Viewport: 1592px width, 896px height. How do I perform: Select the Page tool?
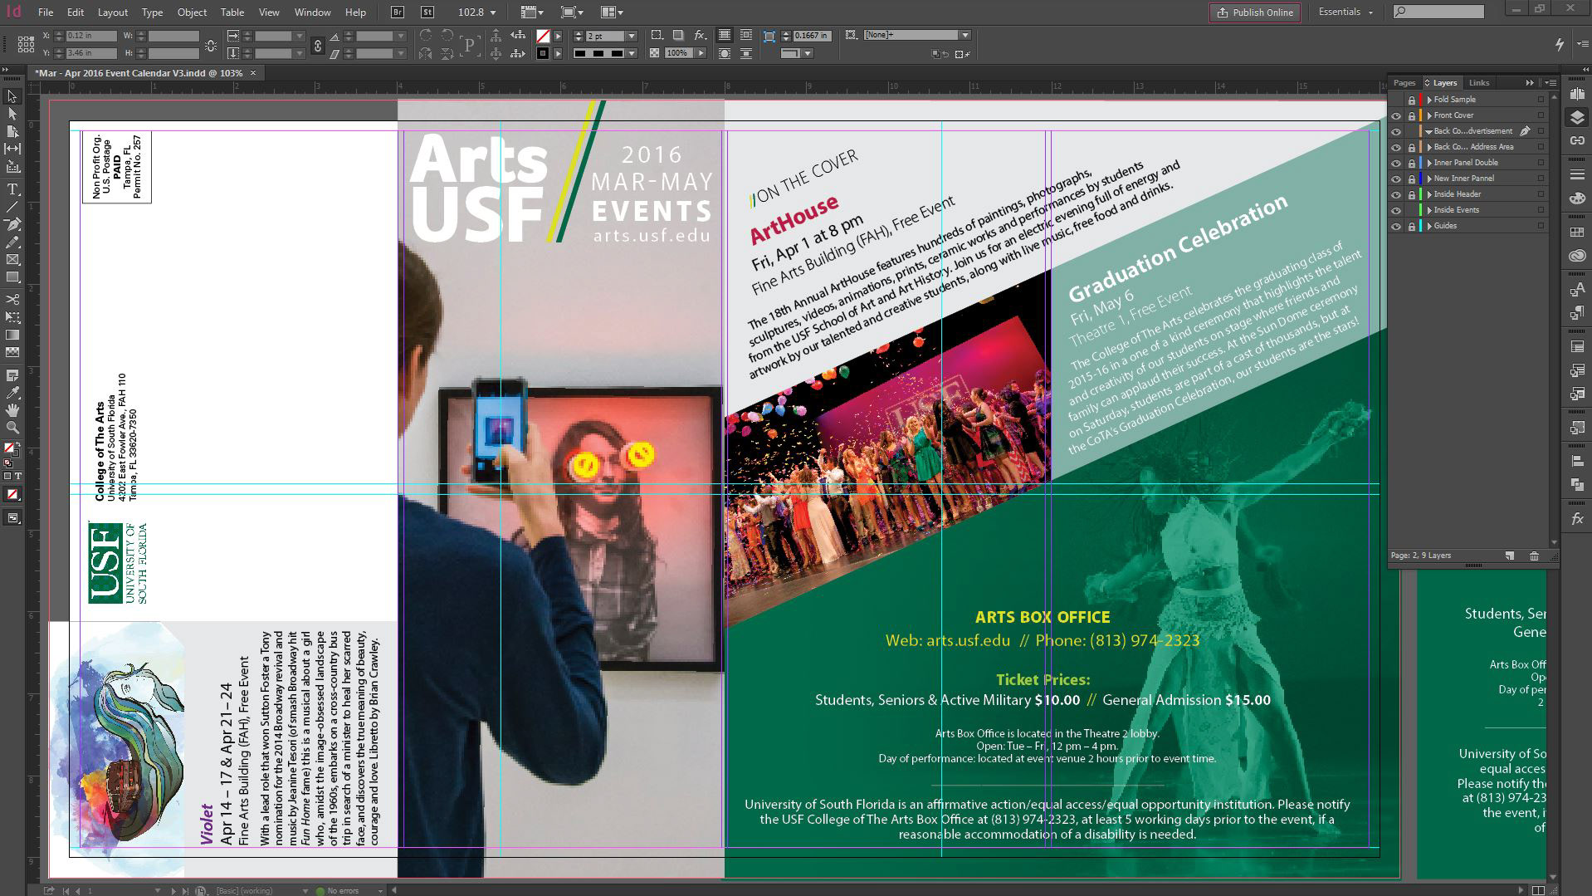pyautogui.click(x=12, y=131)
